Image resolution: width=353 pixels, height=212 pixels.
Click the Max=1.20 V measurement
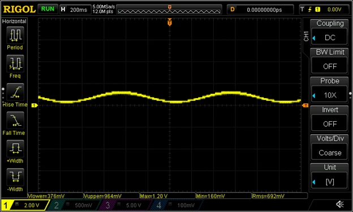tap(153, 196)
